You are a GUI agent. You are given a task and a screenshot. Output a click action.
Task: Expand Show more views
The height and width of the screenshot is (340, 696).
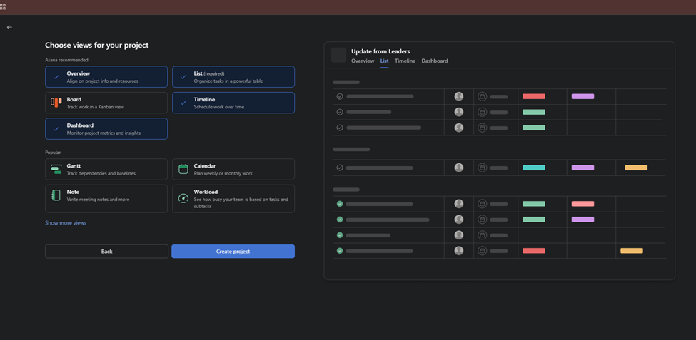tap(66, 223)
